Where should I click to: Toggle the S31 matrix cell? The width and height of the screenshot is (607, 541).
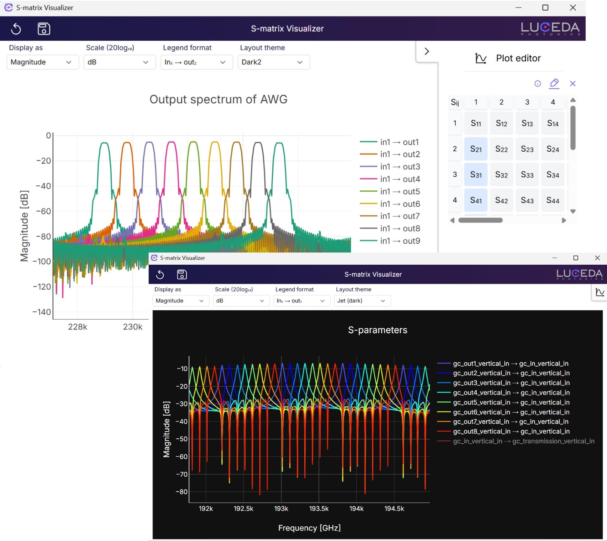(x=476, y=174)
